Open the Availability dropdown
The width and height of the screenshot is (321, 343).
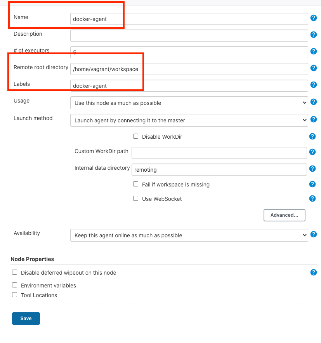(x=189, y=235)
